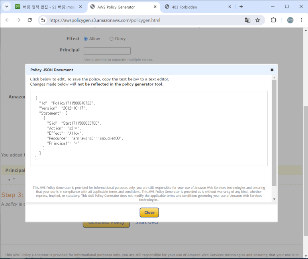Click the page scrollbar up arrow
Viewport: 308px width, 259px height.
pyautogui.click(x=306, y=30)
